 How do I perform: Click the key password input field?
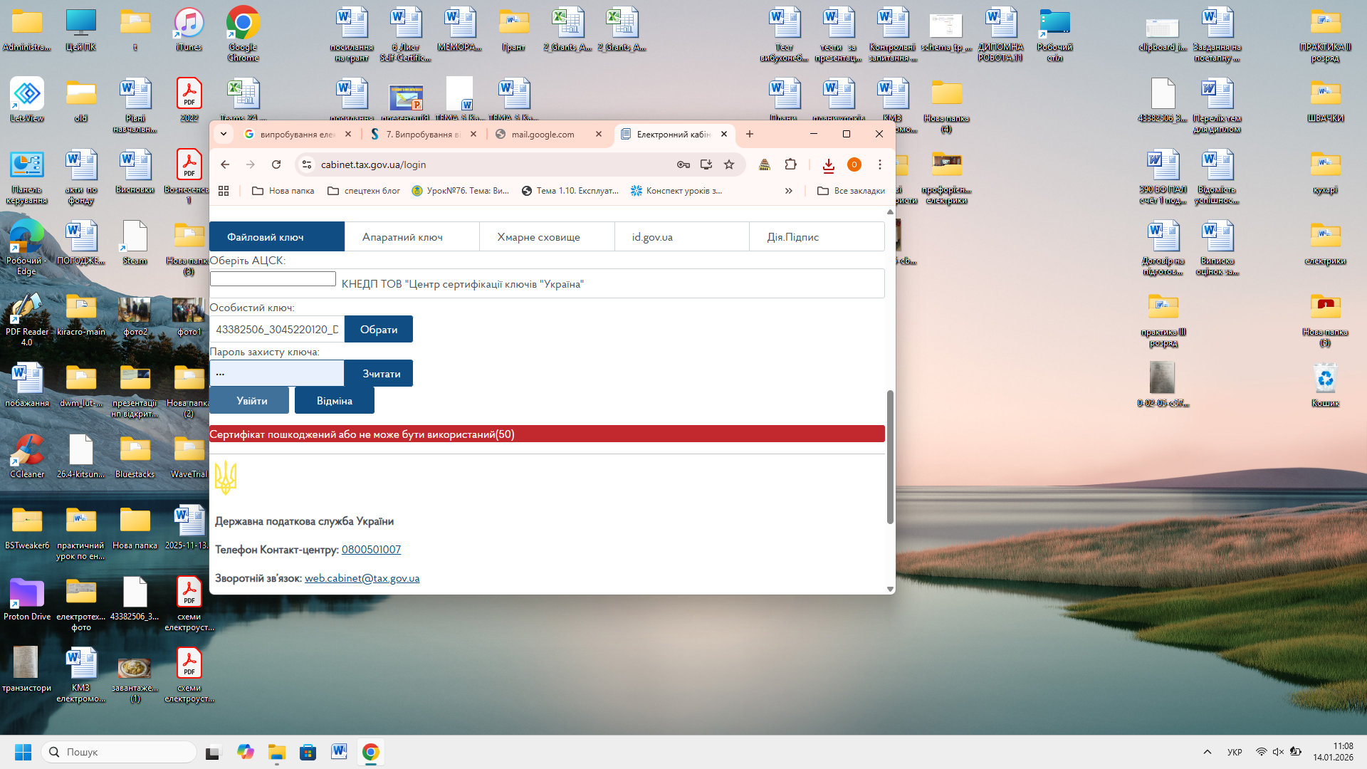pos(277,373)
